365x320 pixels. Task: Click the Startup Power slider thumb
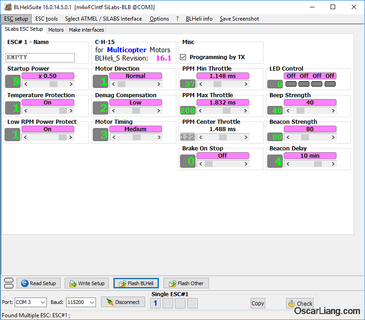54,84
